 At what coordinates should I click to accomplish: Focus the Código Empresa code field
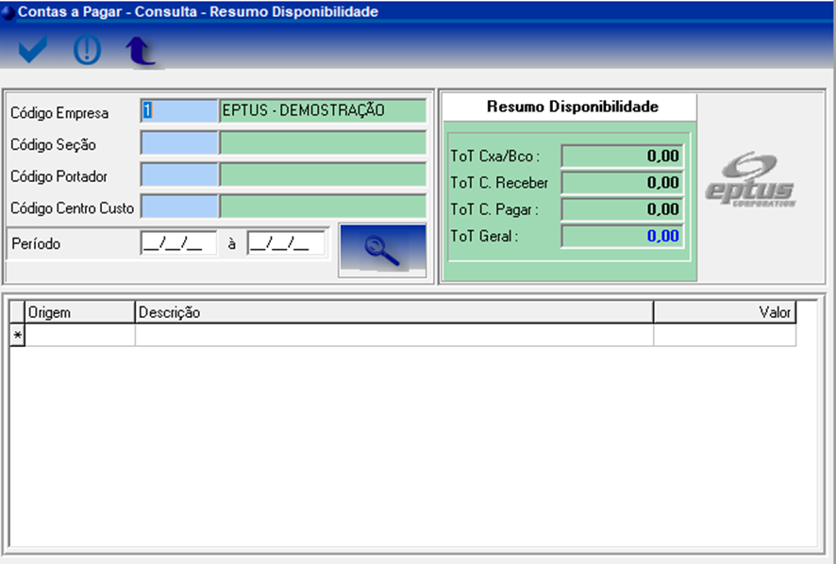point(179,111)
